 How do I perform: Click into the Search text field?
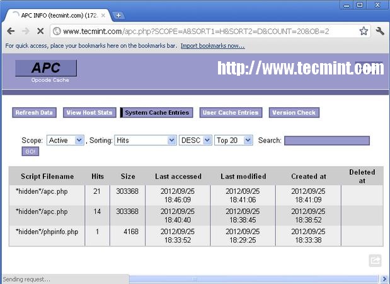coord(326,140)
